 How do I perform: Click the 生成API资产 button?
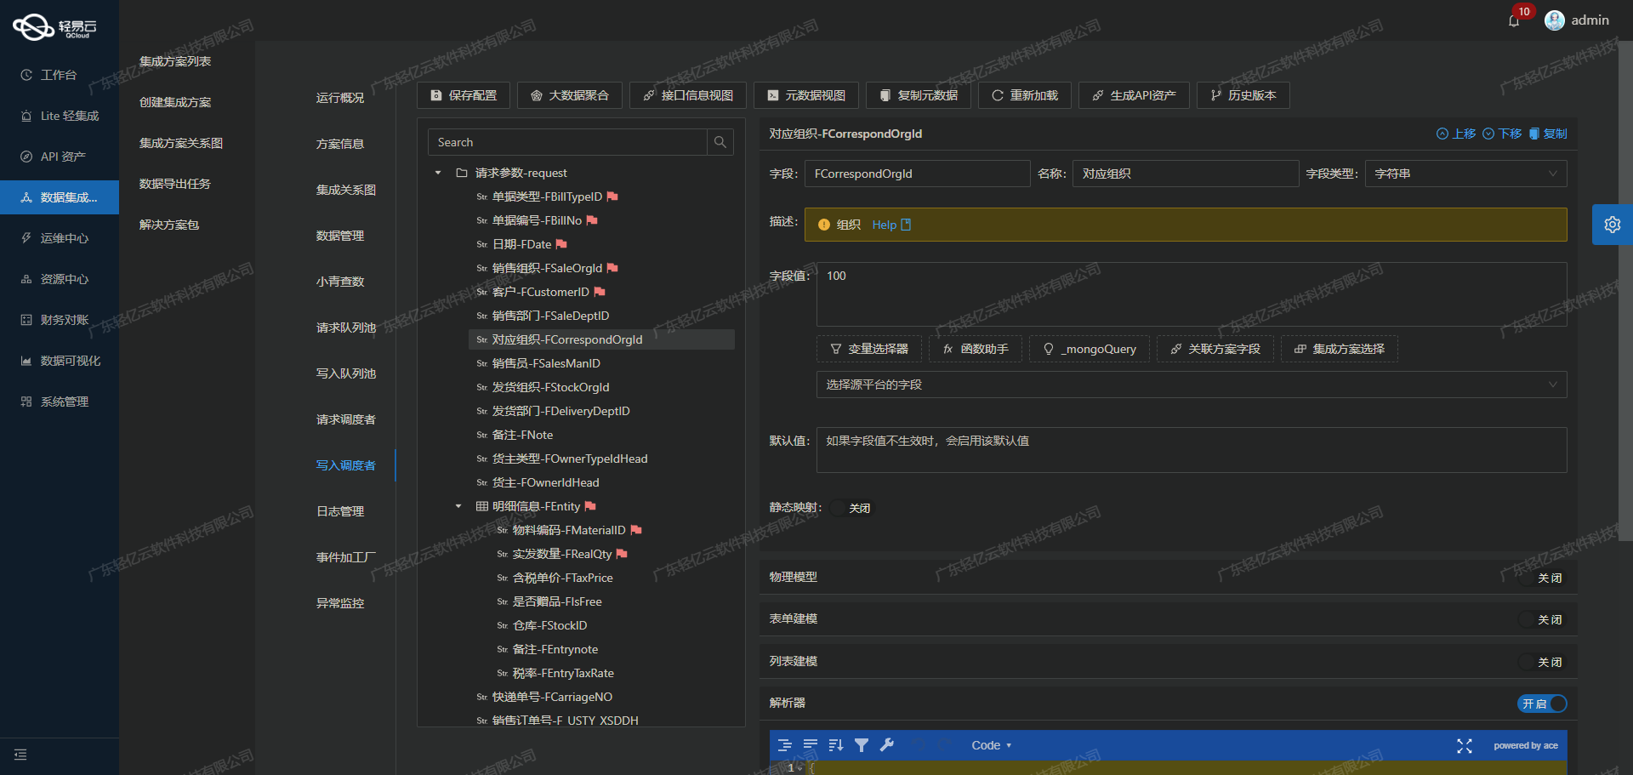coord(1134,95)
